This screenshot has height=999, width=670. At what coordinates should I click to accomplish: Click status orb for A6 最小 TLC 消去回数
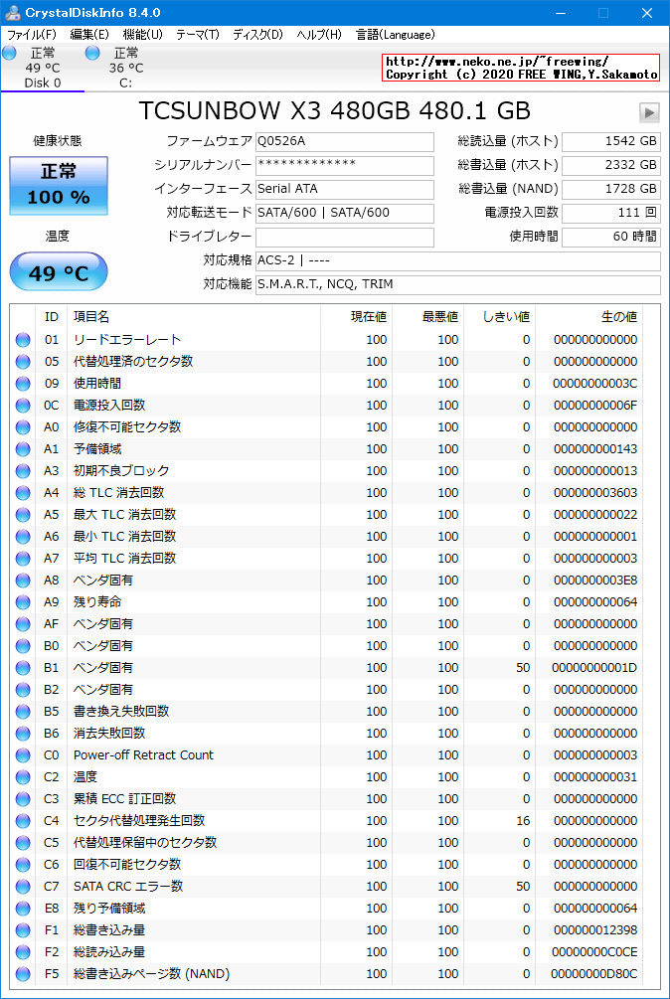click(23, 537)
